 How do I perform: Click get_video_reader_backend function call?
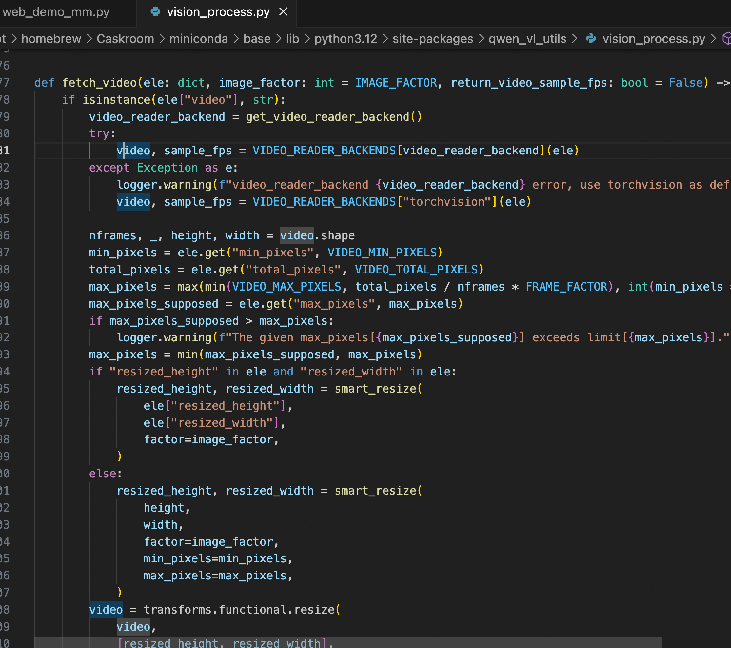click(x=327, y=117)
